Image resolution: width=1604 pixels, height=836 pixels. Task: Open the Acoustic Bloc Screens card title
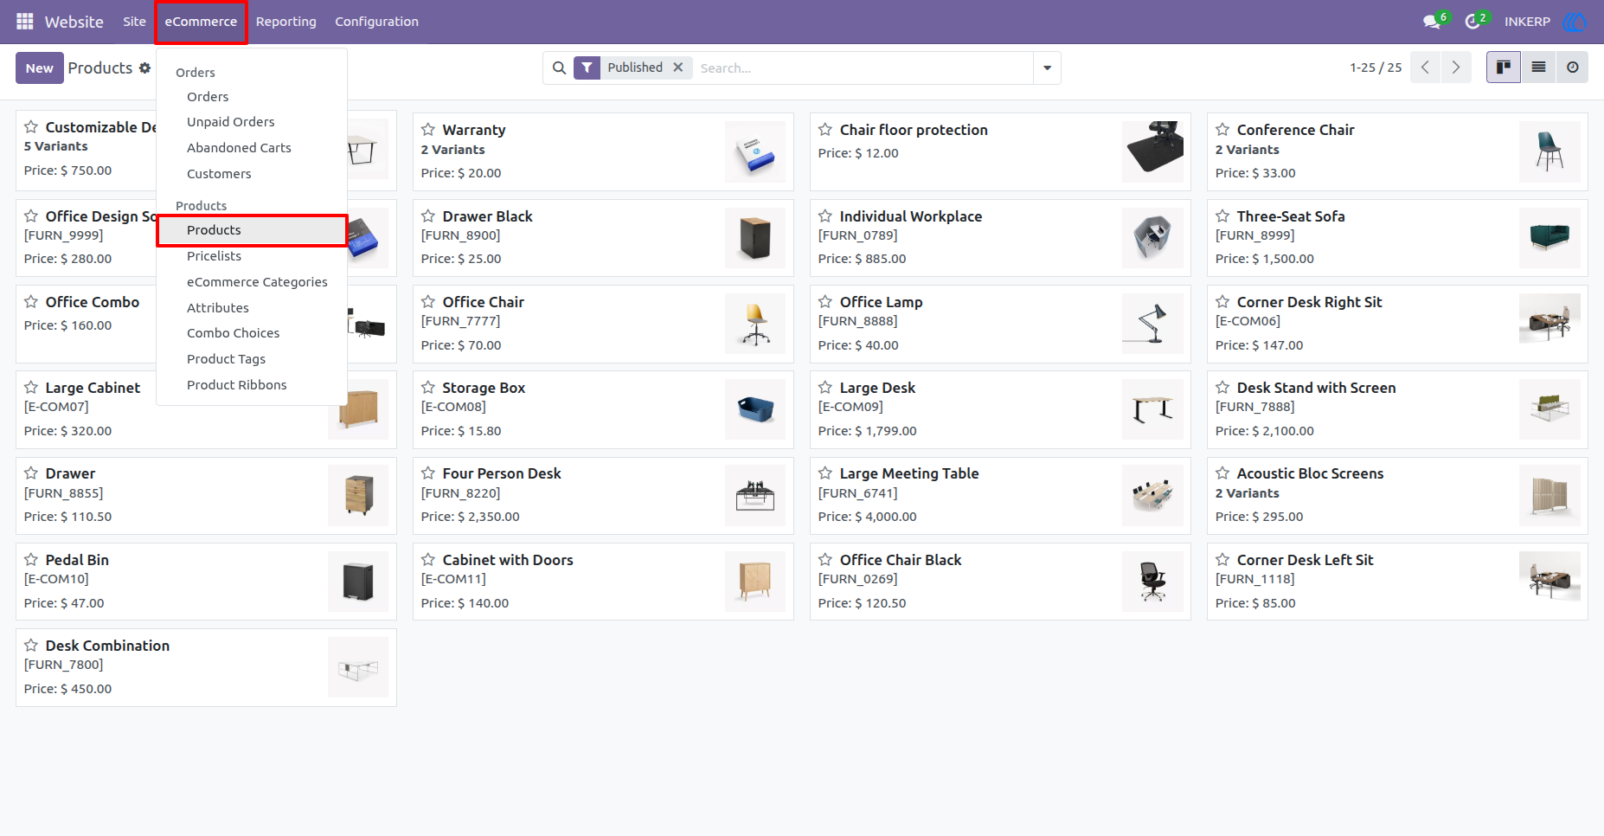(x=1310, y=473)
